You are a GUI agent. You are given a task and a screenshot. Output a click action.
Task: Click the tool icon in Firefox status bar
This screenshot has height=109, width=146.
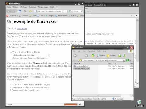tap(80, 104)
